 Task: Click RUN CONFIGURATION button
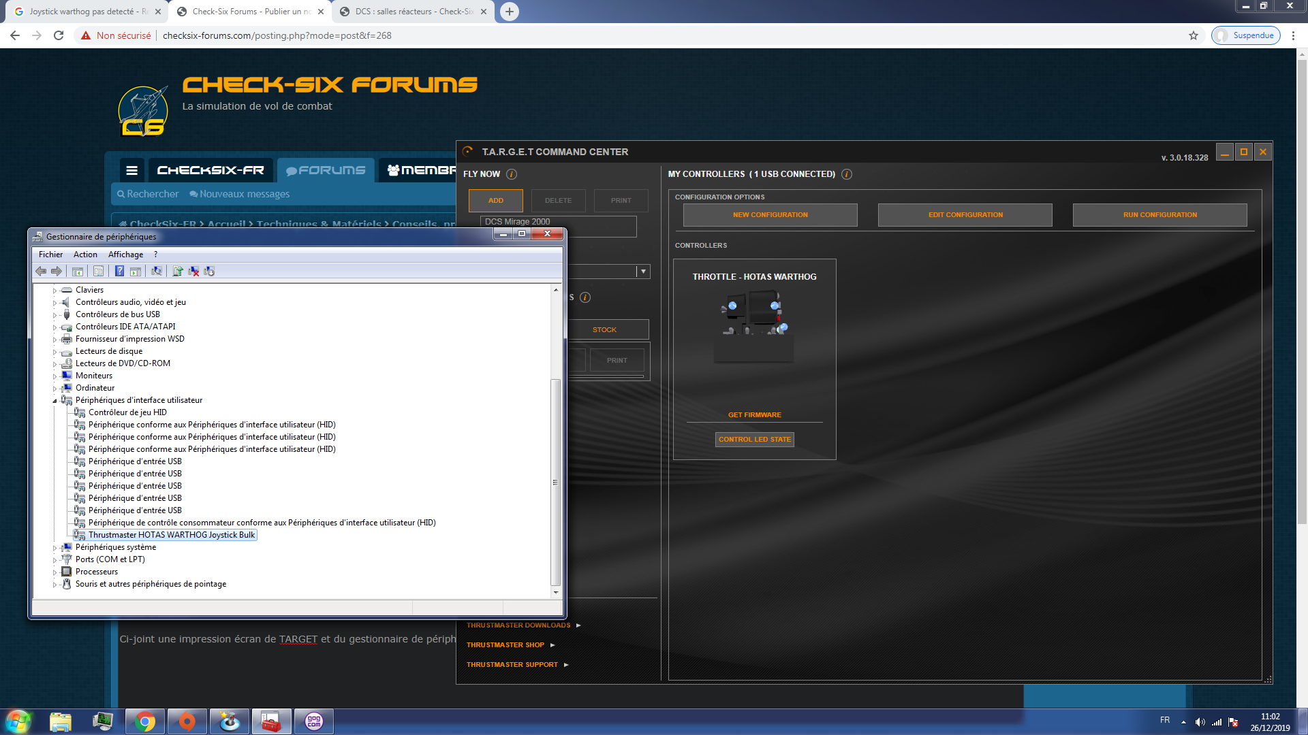point(1159,215)
